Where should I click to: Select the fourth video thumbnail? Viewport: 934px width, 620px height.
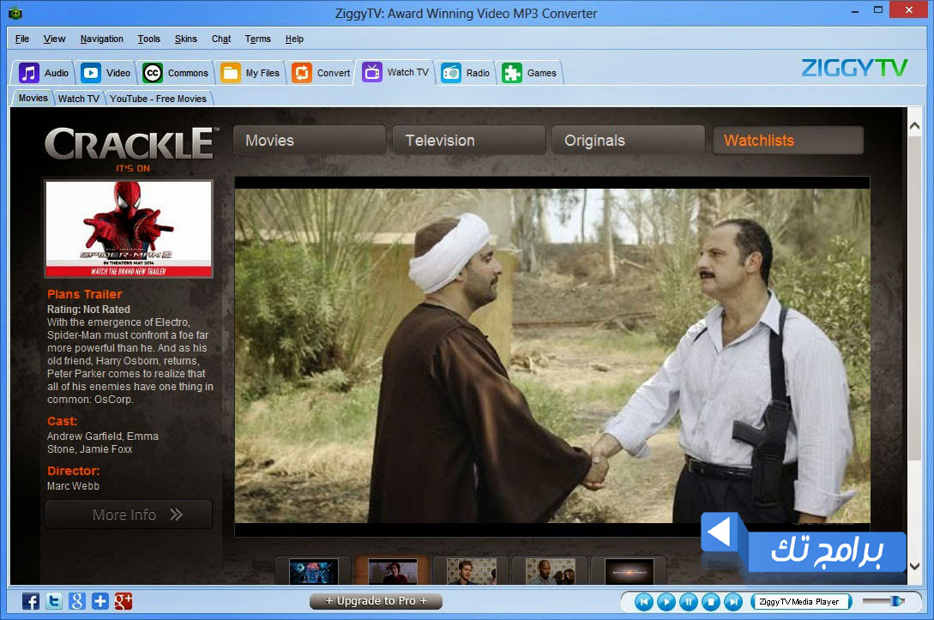coord(551,572)
